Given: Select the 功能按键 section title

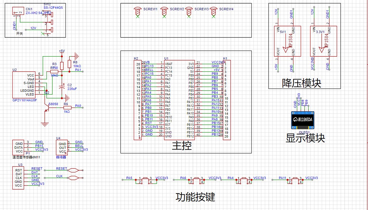Looking at the screenshot, I should (195, 197).
